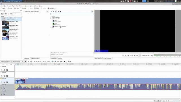
Task: Save the project using the Save button
Action: tap(17, 8)
